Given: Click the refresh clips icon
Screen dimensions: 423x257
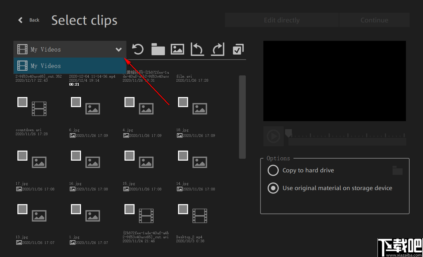Looking at the screenshot, I should (x=138, y=49).
